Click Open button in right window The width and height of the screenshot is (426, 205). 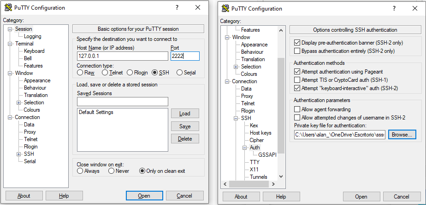click(361, 197)
